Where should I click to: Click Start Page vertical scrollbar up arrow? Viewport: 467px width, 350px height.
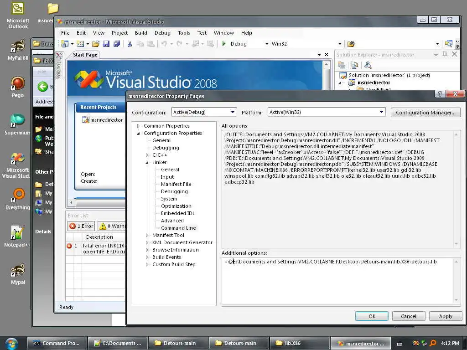tap(327, 65)
